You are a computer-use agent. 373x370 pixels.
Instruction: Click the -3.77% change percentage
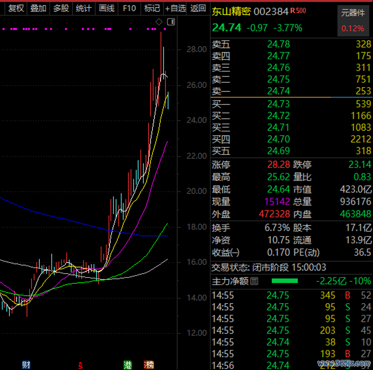(x=288, y=28)
